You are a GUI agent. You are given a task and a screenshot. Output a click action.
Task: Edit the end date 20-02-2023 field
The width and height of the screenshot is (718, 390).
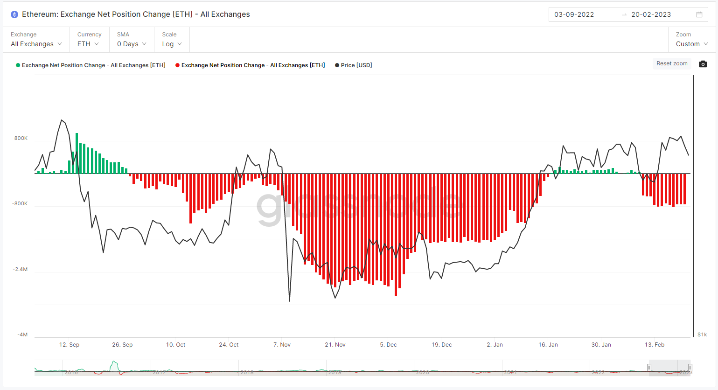(x=651, y=14)
